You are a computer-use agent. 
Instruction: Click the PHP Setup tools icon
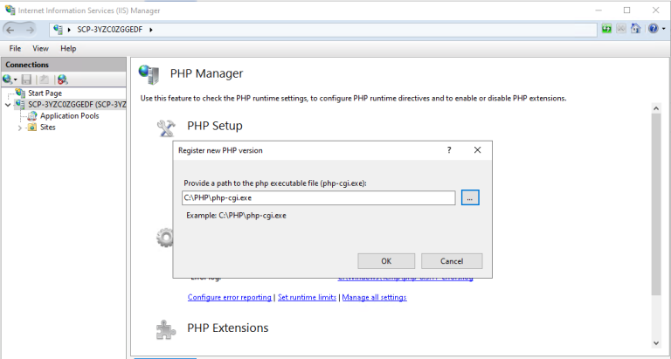(166, 127)
